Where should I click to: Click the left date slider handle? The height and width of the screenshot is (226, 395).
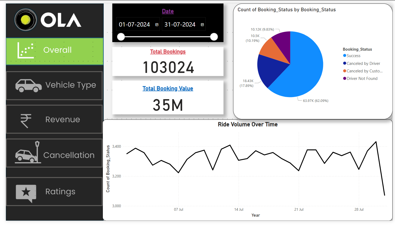[x=121, y=37]
